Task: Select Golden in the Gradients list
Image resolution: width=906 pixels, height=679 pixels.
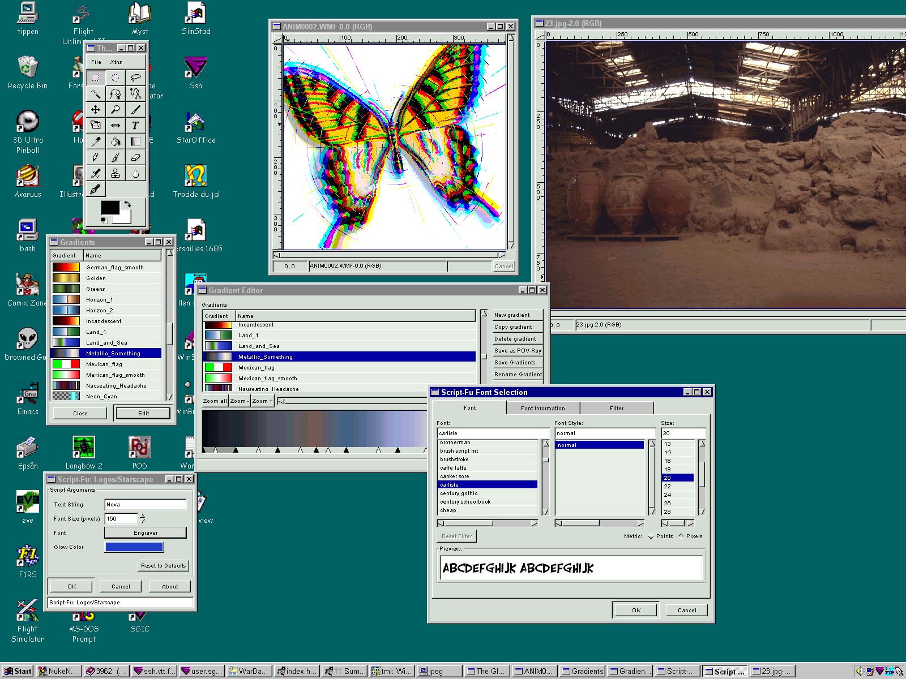Action: pyautogui.click(x=106, y=278)
